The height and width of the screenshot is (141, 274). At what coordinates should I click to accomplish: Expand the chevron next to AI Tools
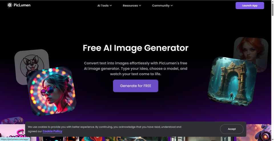(111, 6)
